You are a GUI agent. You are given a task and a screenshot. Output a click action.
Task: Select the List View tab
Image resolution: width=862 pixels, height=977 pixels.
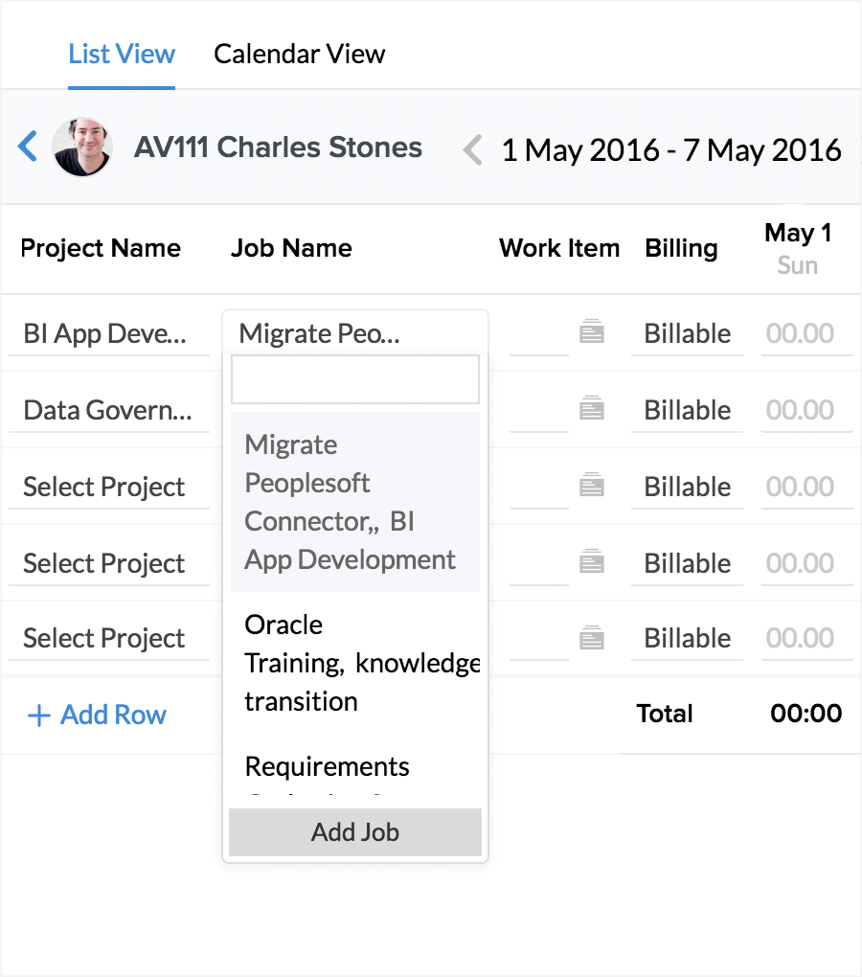point(122,55)
